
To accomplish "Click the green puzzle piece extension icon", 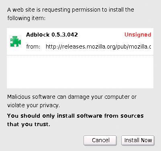I will (x=15, y=41).
